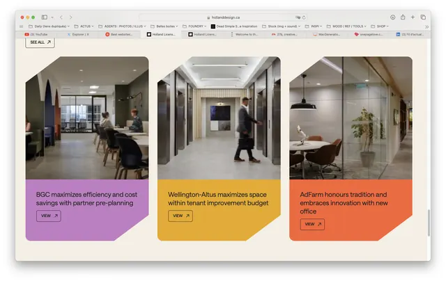This screenshot has width=446, height=281.
Task: Switch to the MacGeneratio... tab
Action: [326, 34]
